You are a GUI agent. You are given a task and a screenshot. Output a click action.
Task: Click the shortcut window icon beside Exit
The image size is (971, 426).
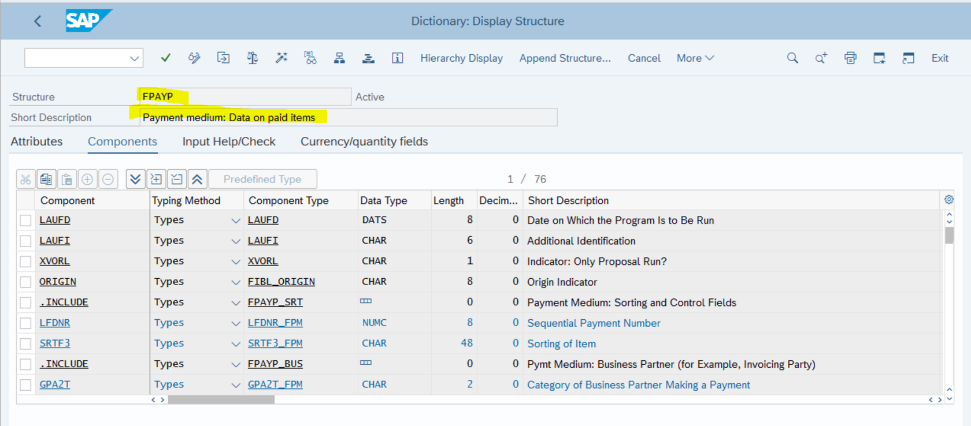(908, 58)
